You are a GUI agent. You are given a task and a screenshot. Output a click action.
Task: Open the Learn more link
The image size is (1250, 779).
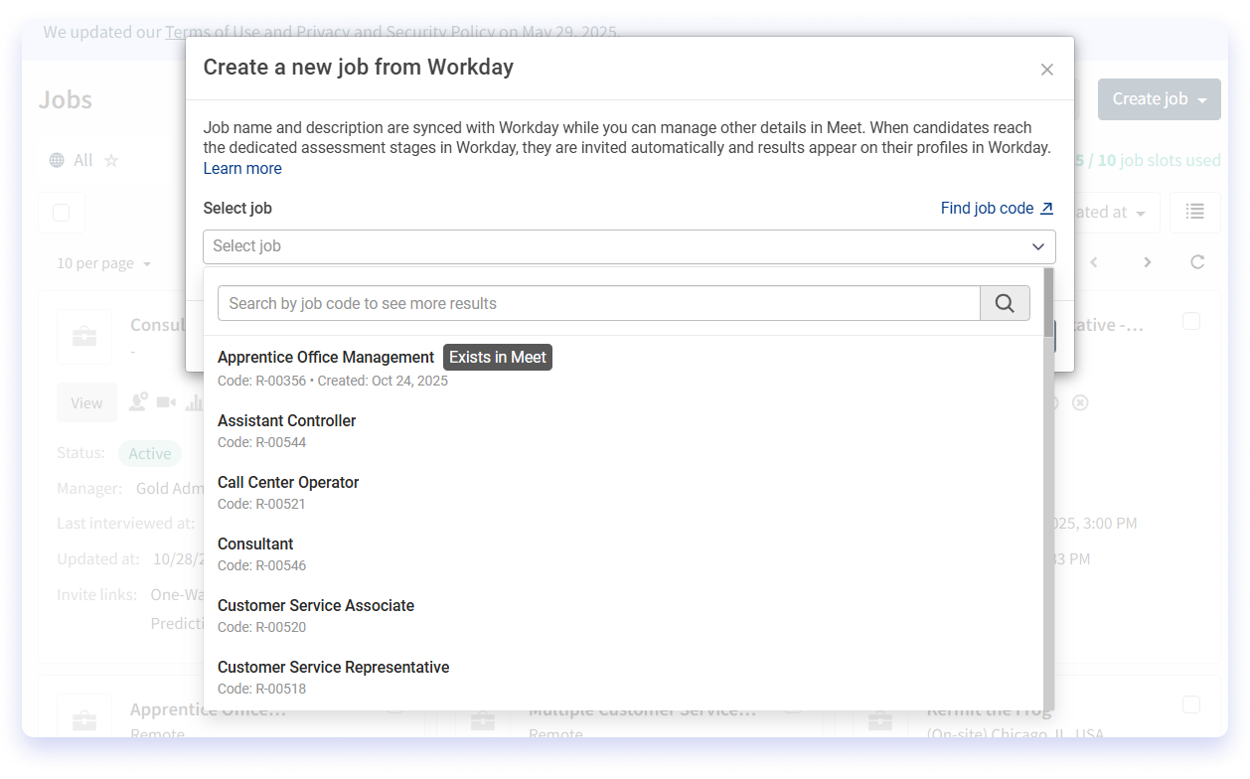point(241,168)
